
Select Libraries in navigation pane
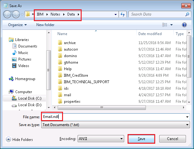(19, 40)
